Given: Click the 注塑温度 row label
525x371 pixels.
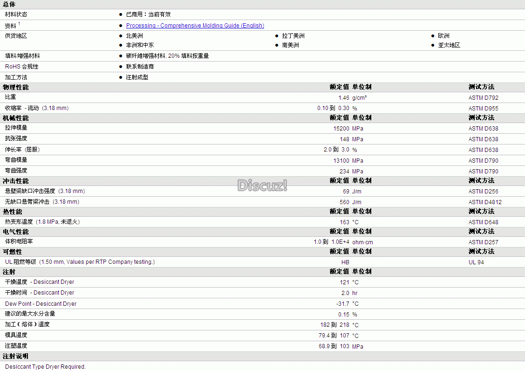Looking at the screenshot, I should coord(16,346).
